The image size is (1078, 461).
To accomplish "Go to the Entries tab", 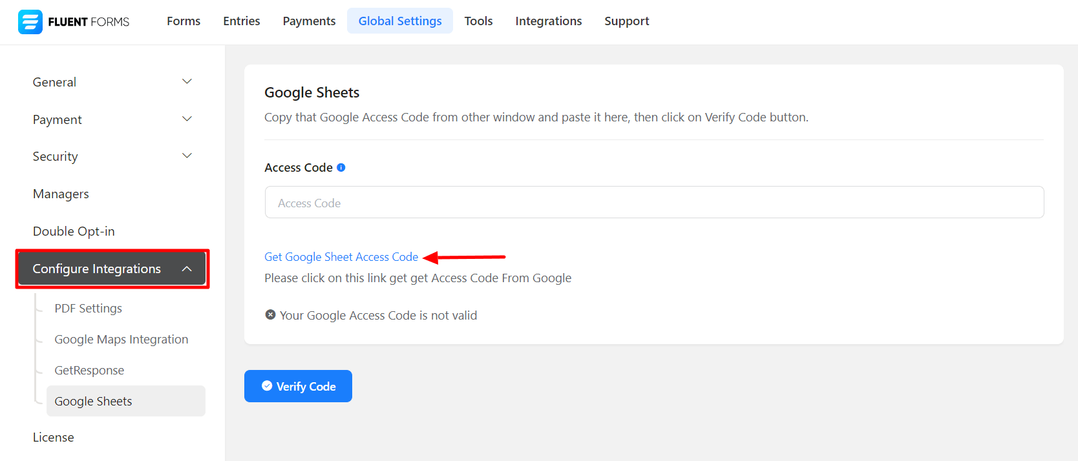I will click(242, 21).
